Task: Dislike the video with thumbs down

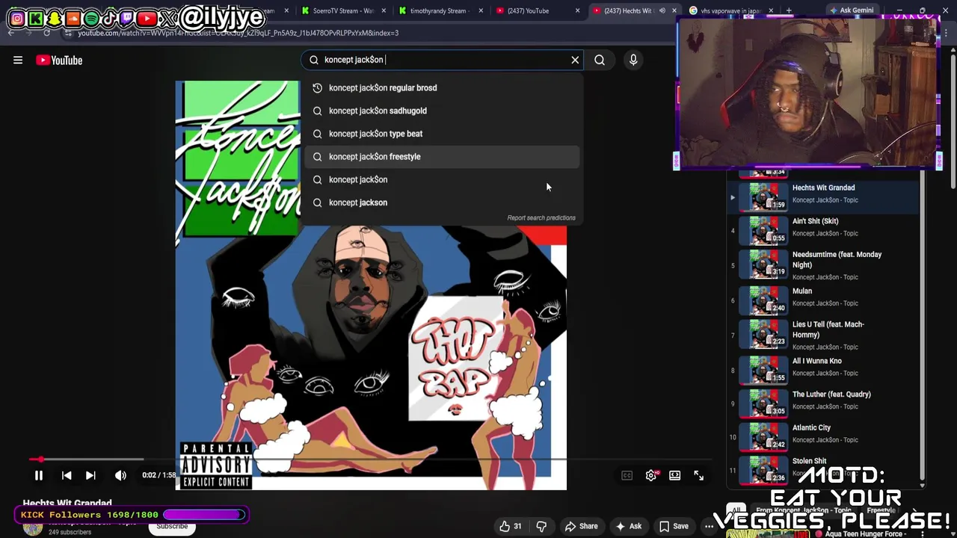Action: (x=541, y=526)
